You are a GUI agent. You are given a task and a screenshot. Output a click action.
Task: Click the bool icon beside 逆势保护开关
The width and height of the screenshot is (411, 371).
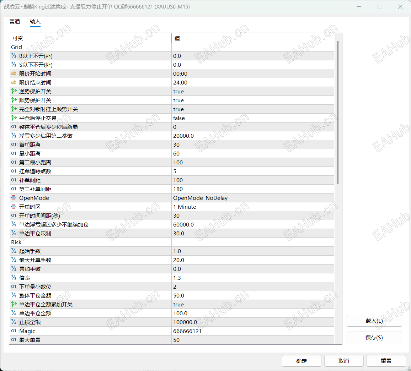coord(14,91)
